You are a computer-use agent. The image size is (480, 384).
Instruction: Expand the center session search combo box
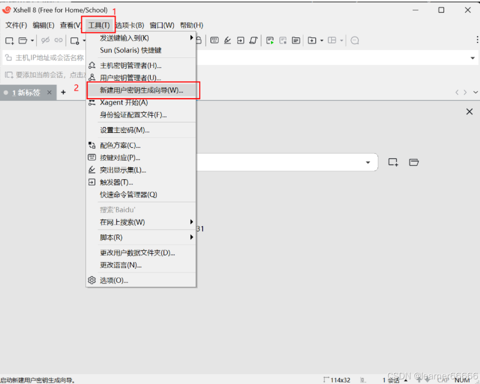click(x=368, y=162)
